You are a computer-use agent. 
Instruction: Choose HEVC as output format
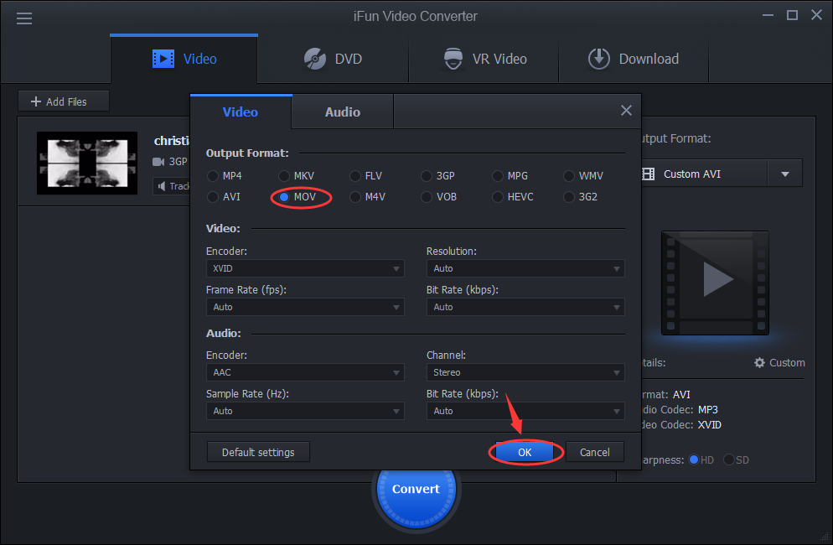click(x=513, y=197)
